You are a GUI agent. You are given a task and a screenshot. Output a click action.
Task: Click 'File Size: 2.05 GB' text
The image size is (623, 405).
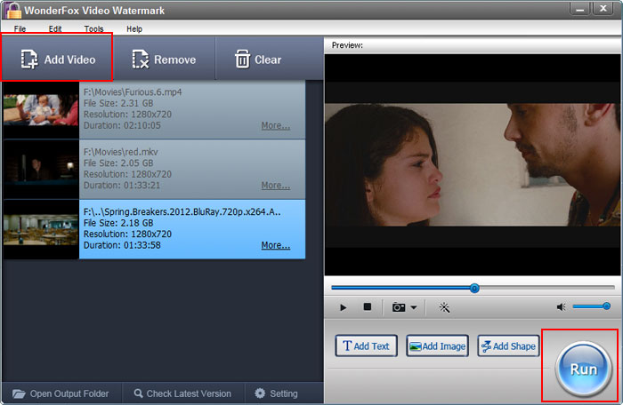118,163
